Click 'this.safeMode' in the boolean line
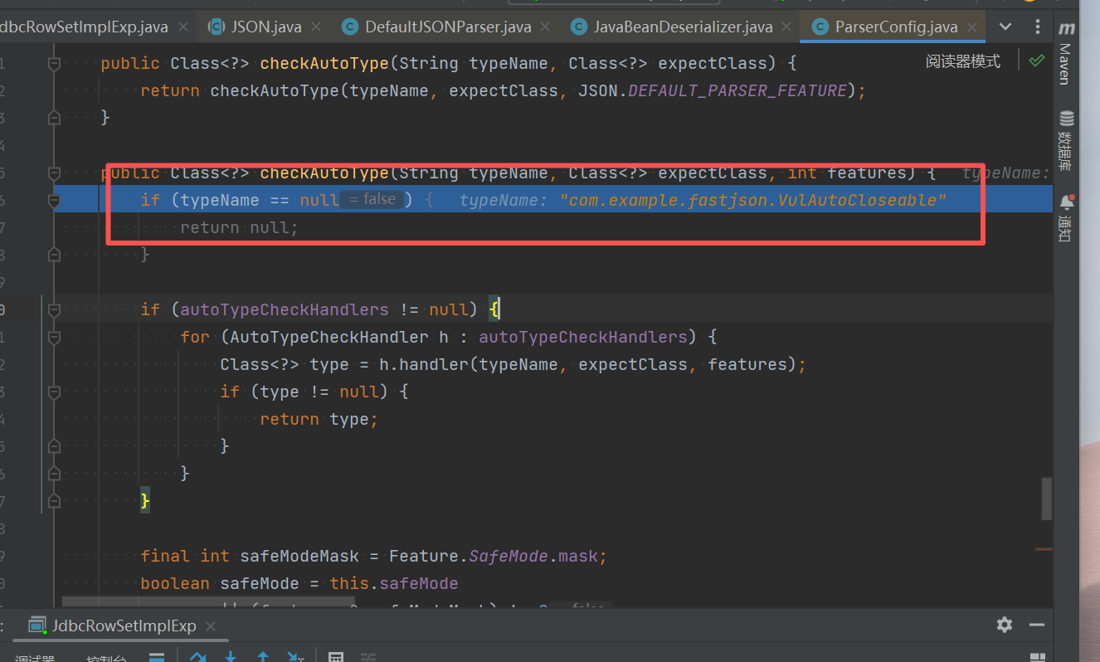 (x=394, y=583)
